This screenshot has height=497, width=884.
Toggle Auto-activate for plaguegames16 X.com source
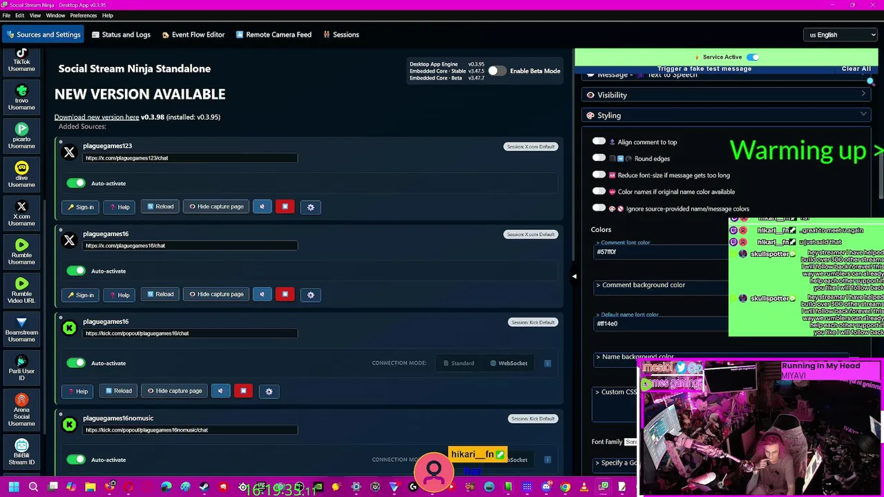click(x=76, y=271)
